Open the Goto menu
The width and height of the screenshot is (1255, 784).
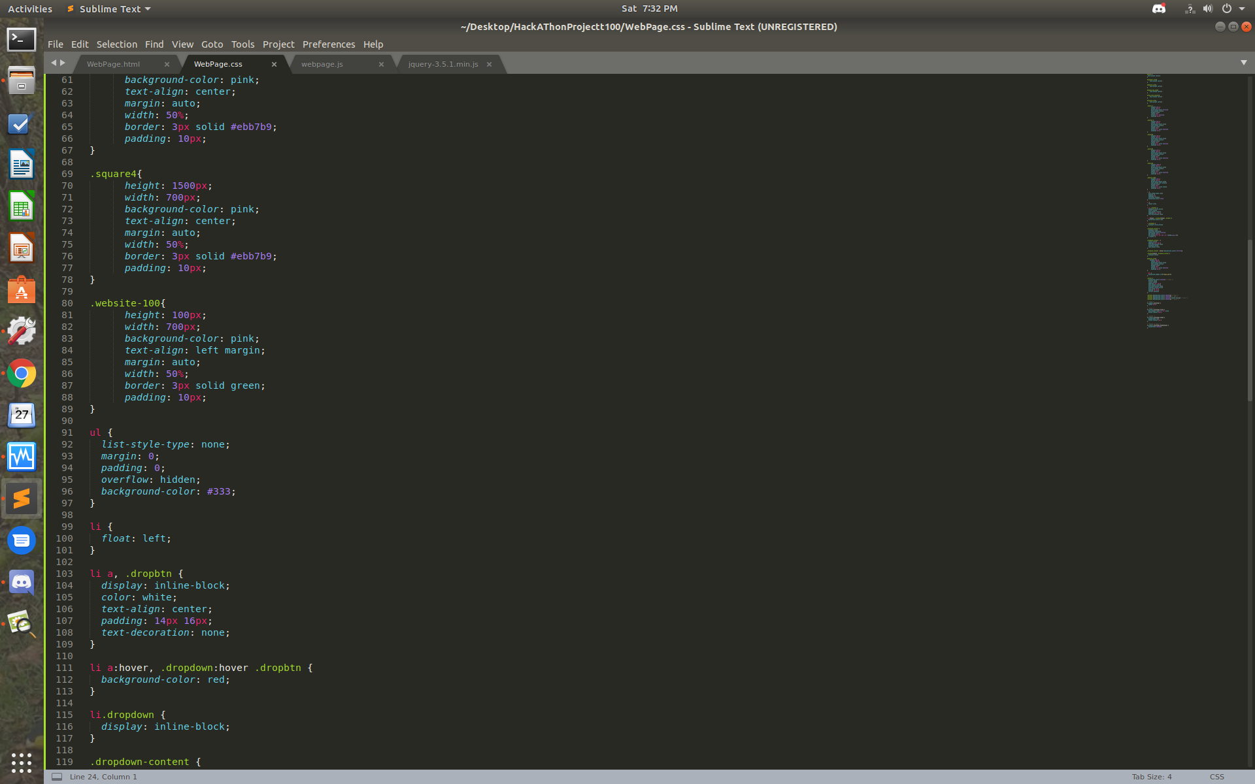click(212, 44)
